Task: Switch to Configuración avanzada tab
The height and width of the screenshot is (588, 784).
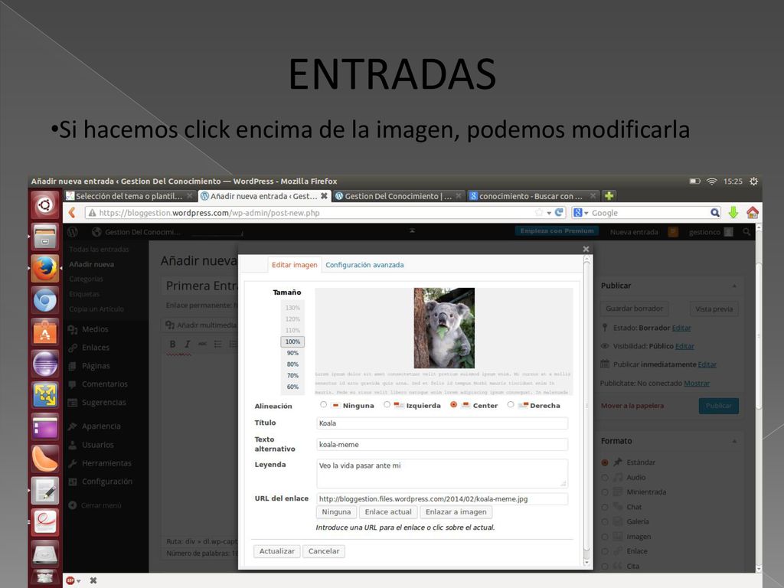Action: point(364,265)
